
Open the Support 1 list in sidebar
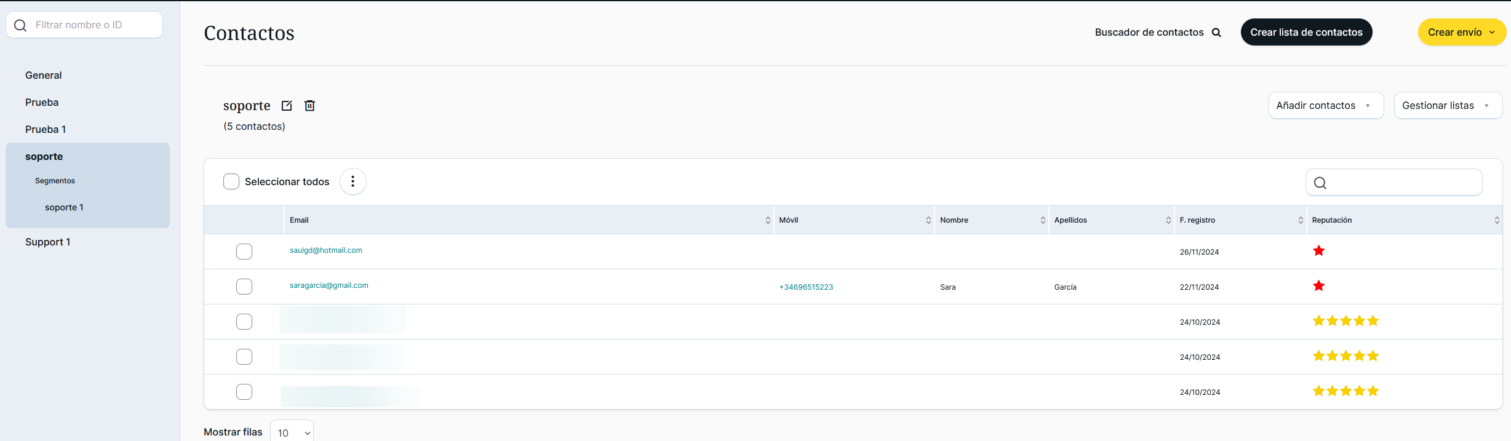[48, 242]
